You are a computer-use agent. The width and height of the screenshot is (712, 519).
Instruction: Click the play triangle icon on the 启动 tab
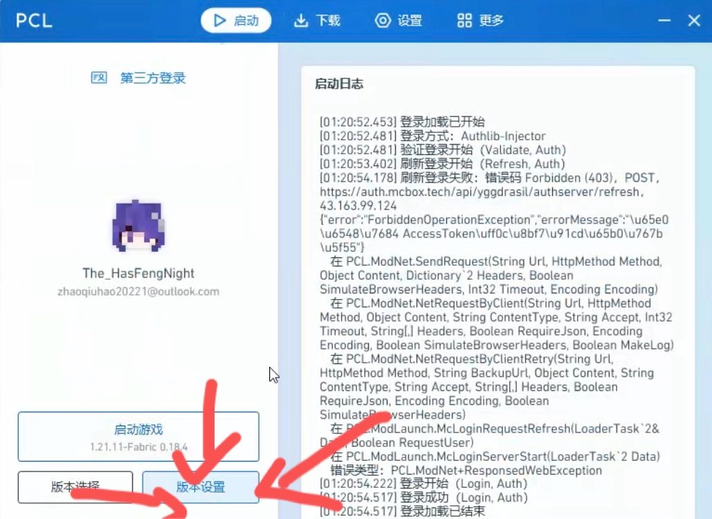(220, 21)
